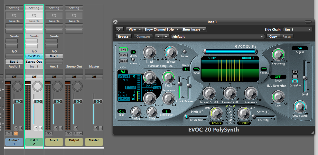Click the plugin output Level slider handle
The width and height of the screenshot is (318, 155).
click(x=304, y=77)
